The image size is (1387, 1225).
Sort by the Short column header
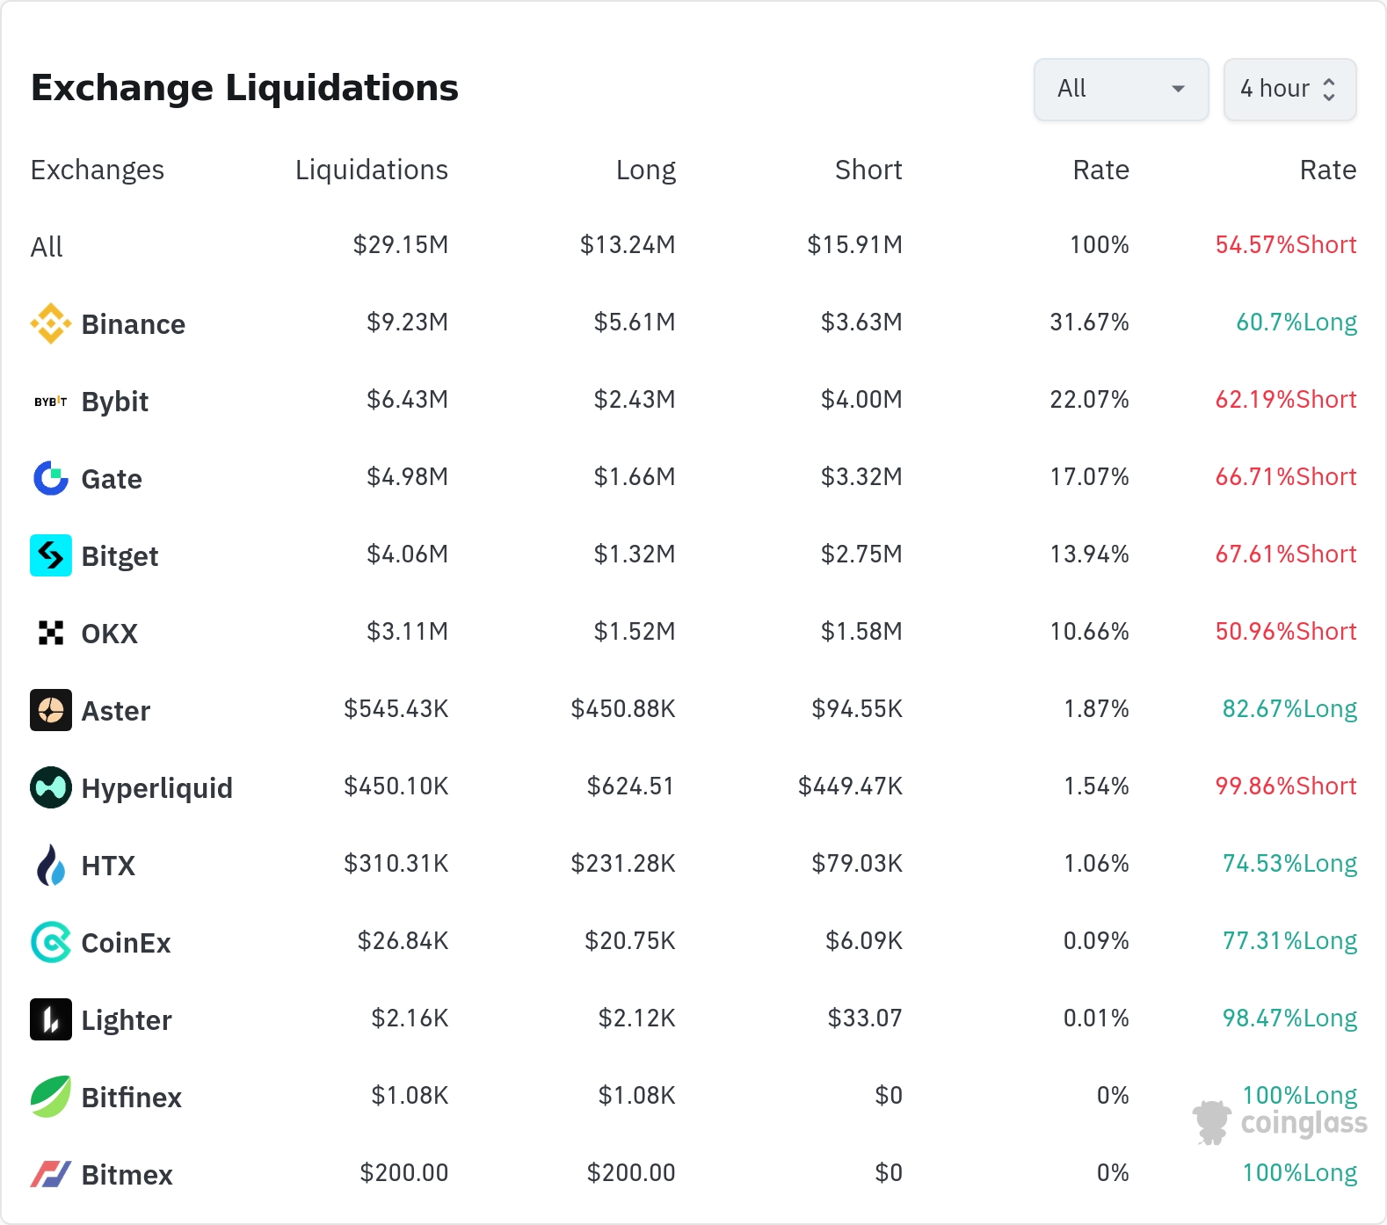click(868, 170)
